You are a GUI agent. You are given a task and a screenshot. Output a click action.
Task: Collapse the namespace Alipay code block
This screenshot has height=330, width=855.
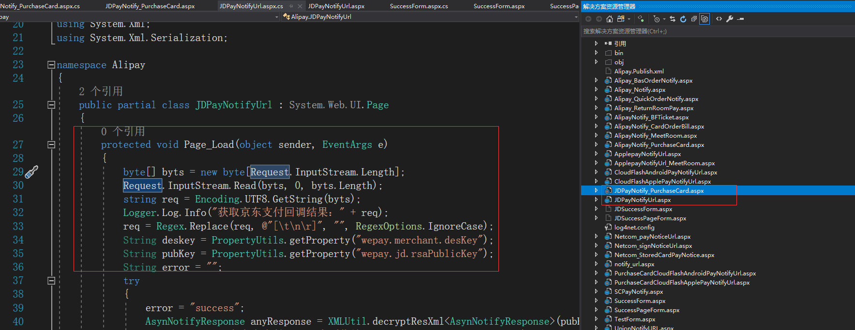[x=51, y=65]
